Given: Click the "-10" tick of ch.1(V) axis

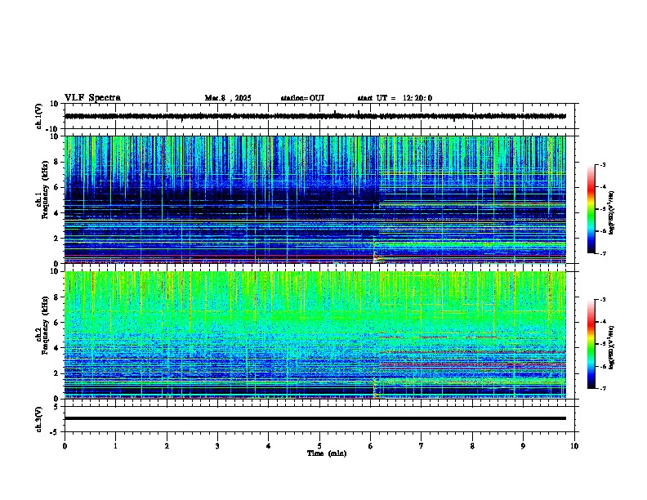Looking at the screenshot, I should pyautogui.click(x=53, y=129).
